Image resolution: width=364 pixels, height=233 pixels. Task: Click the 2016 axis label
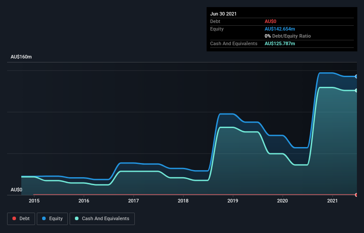pos(84,201)
